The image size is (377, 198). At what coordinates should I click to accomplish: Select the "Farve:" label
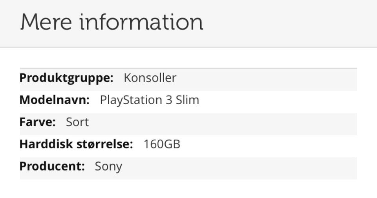pyautogui.click(x=38, y=122)
